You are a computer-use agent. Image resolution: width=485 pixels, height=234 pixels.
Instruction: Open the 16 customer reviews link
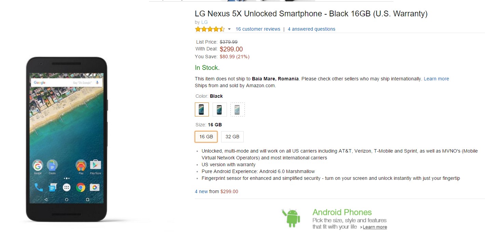[x=258, y=29]
